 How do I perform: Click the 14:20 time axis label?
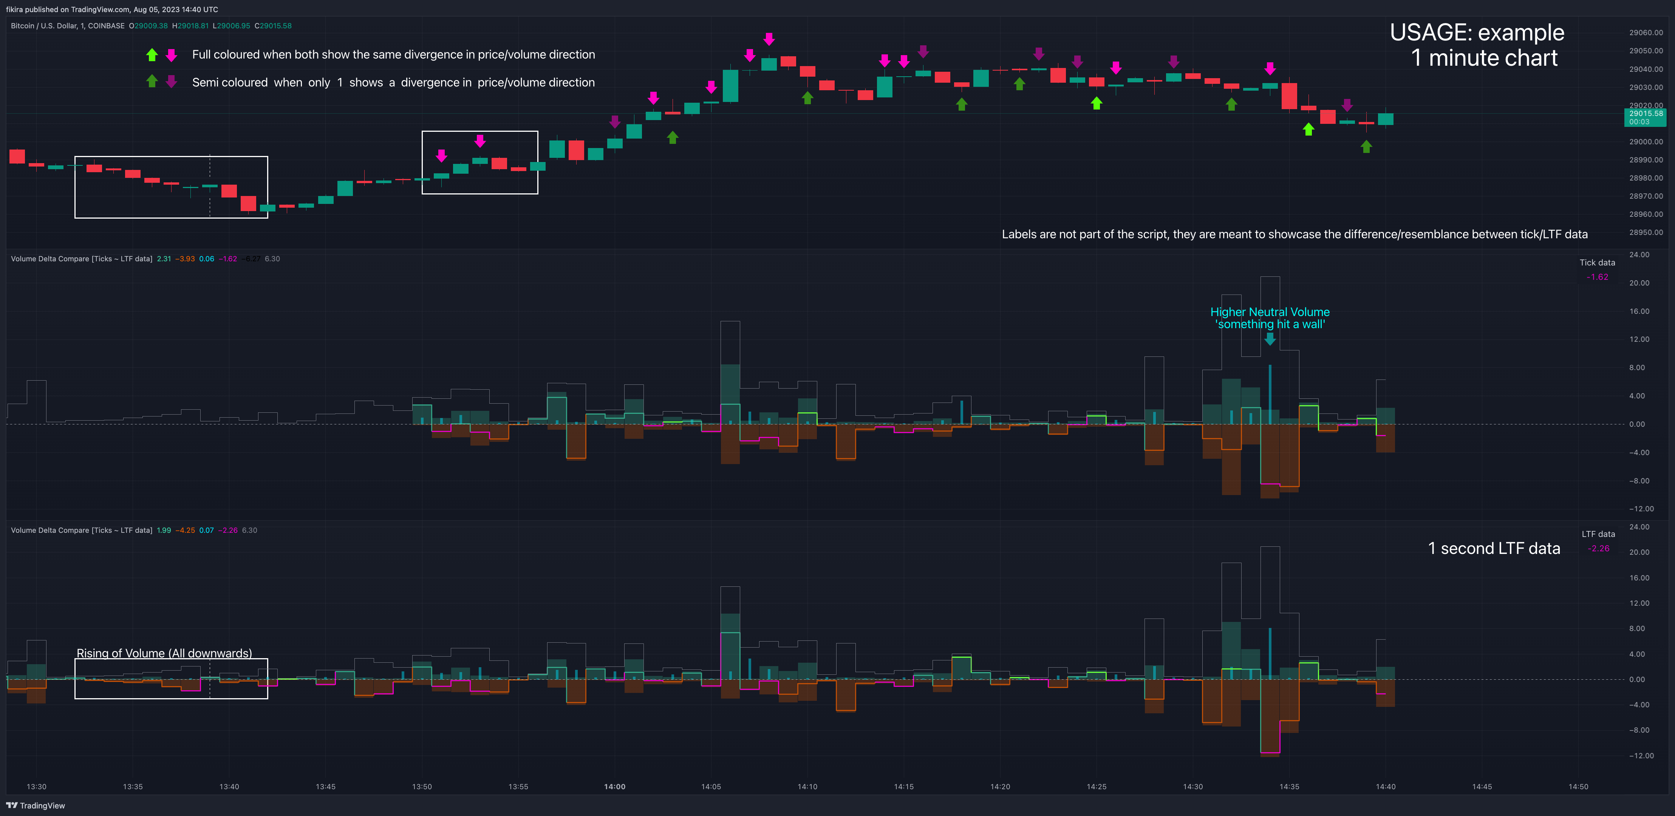coord(1000,787)
